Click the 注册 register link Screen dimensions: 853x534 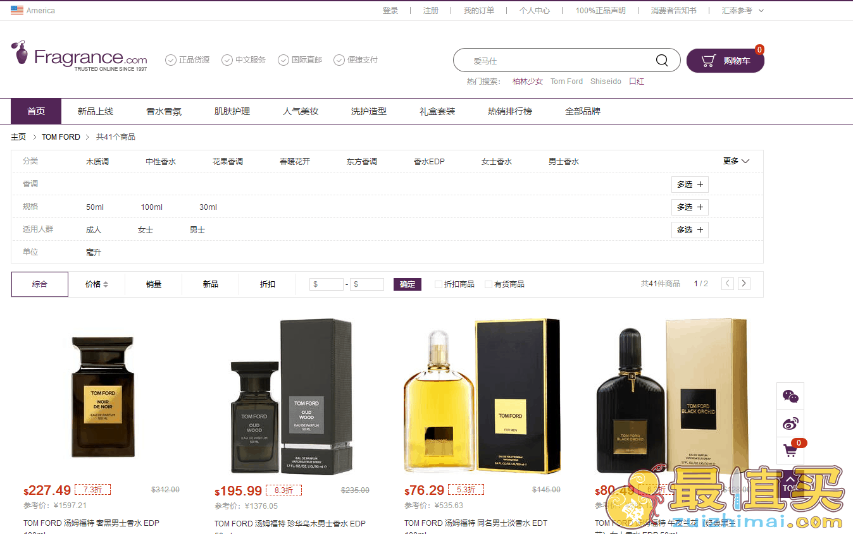(x=431, y=11)
